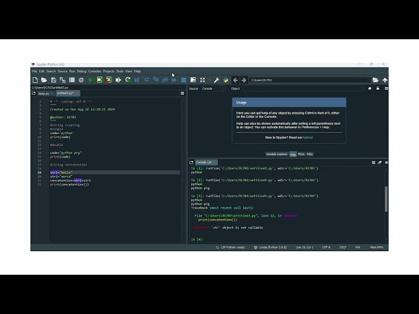Expand the working directory path dropdown
419x314 pixels.
[369, 80]
